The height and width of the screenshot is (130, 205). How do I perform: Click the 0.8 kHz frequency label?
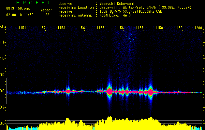[2, 91]
